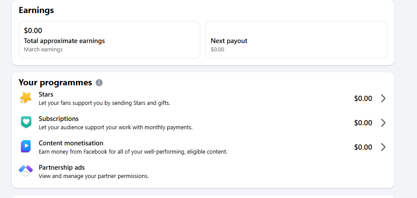Screen dimensions: 417x198
Task: Click info icon beside Your programmes
Action: [99, 83]
